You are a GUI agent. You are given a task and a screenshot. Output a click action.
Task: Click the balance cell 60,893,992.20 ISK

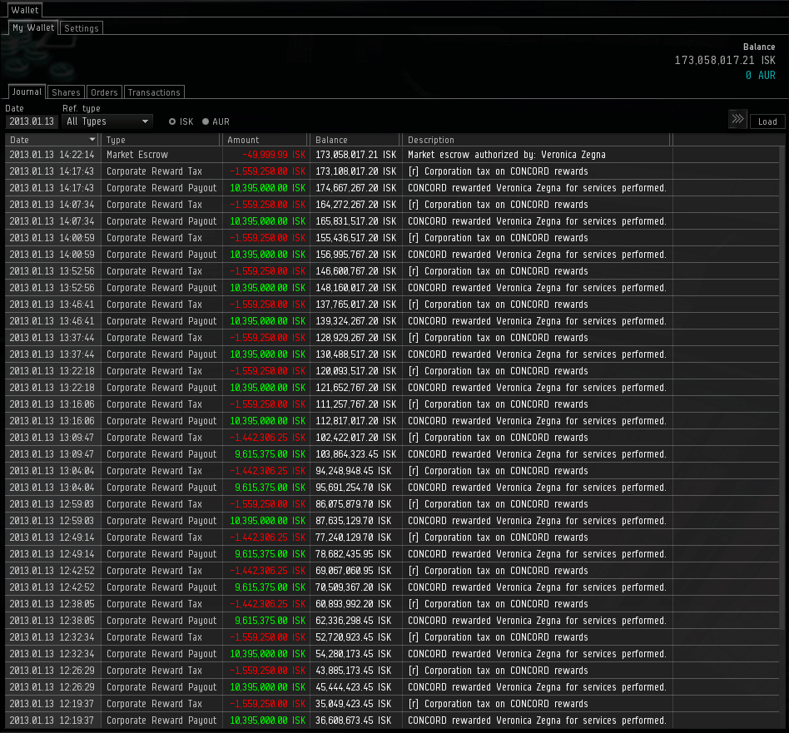click(353, 603)
